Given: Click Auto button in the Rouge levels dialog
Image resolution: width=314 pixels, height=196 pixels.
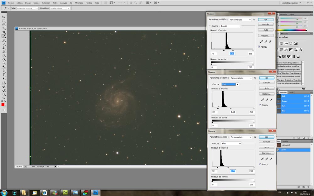Looking at the screenshot, I should [266, 30].
